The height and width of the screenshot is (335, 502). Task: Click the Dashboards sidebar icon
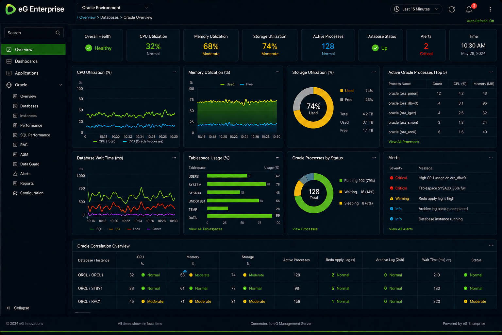[x=9, y=61]
